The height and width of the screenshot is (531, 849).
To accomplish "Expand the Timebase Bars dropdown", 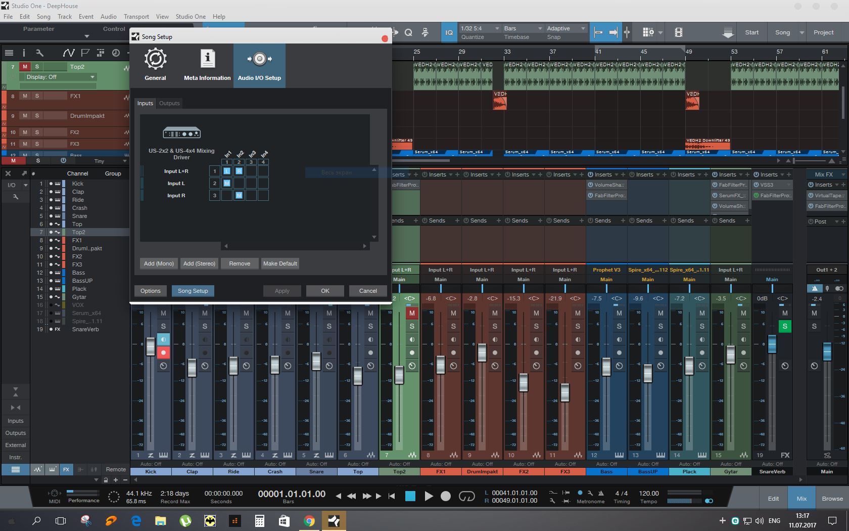I will click(x=523, y=28).
